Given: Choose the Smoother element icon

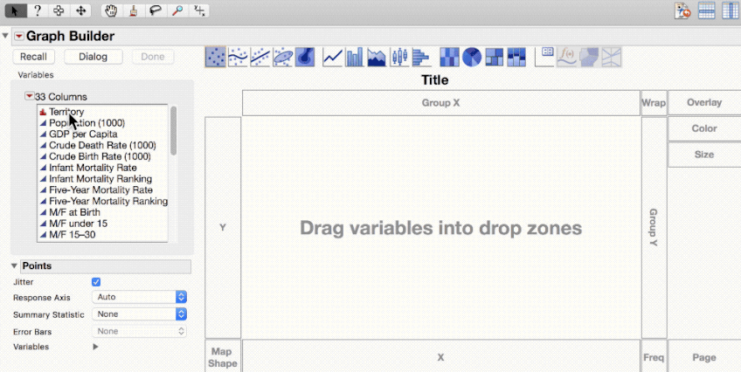Looking at the screenshot, I should click(238, 57).
